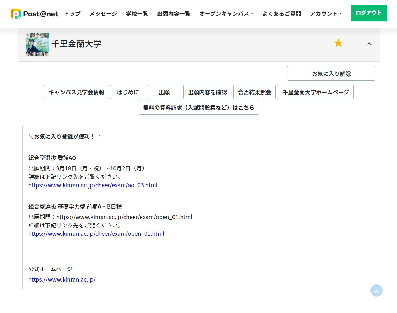Click はじめに button
Screen dimensions: 397x313
coord(128,92)
